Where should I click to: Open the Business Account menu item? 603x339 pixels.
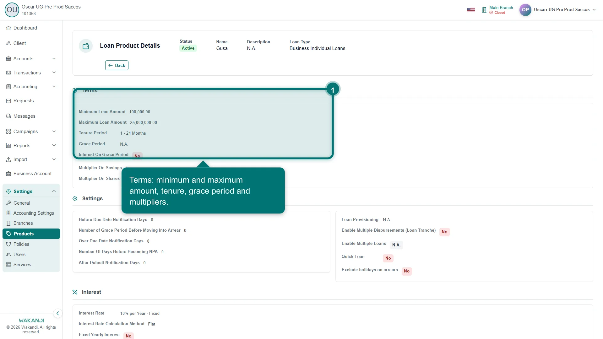click(31, 174)
